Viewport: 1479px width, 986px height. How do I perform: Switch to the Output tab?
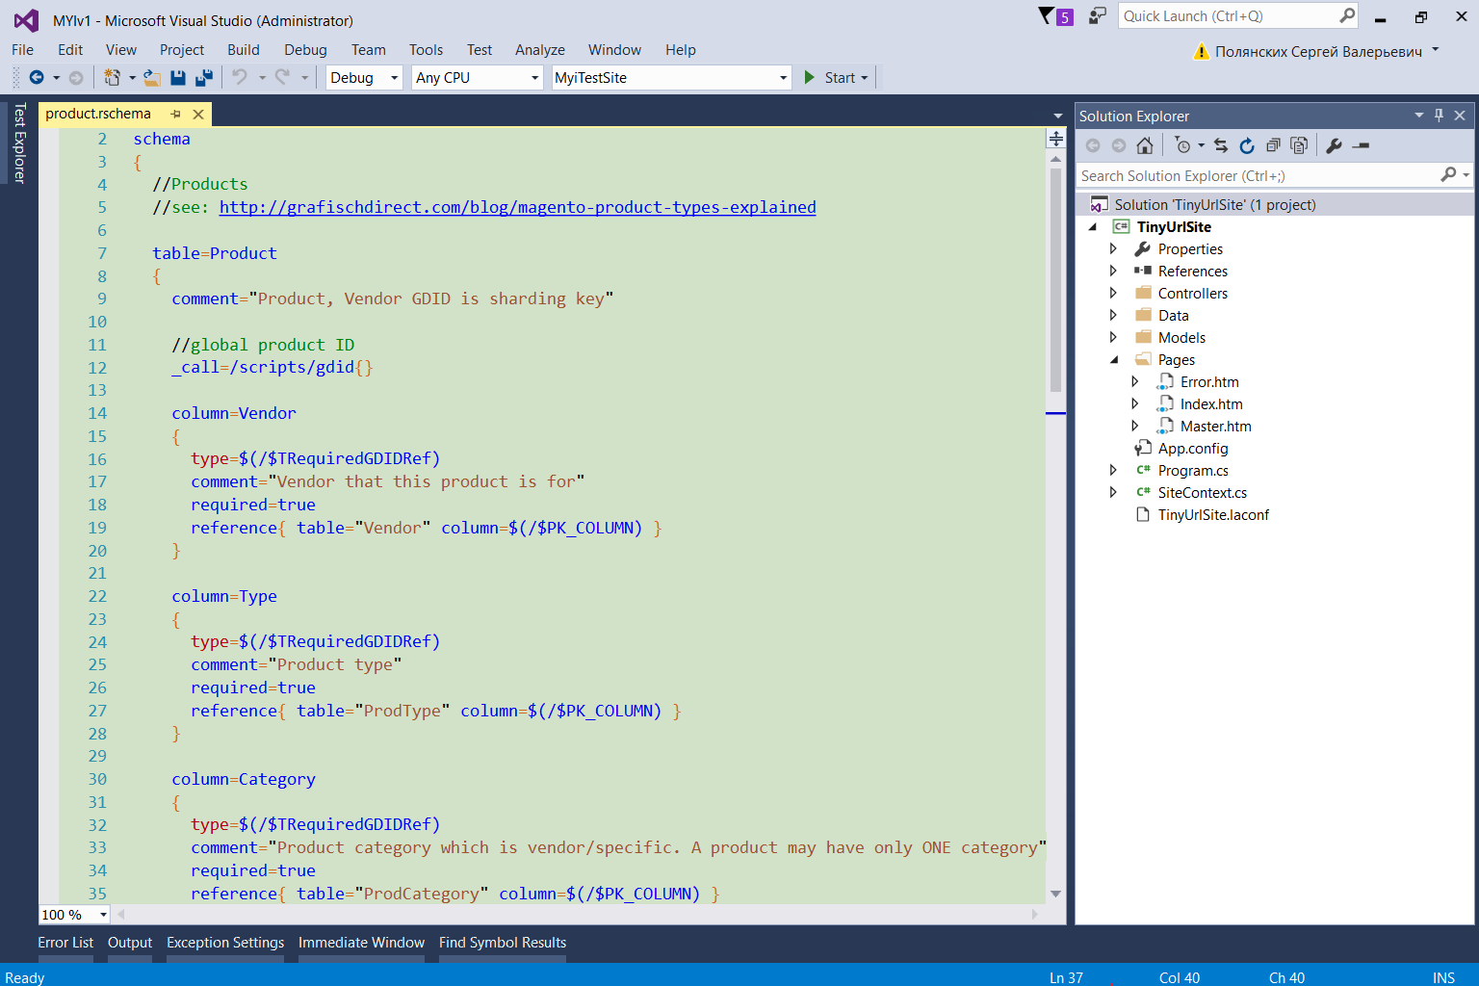(x=130, y=943)
